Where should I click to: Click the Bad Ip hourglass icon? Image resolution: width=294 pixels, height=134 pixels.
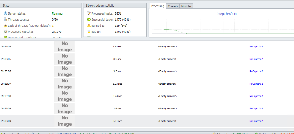pos(89,32)
